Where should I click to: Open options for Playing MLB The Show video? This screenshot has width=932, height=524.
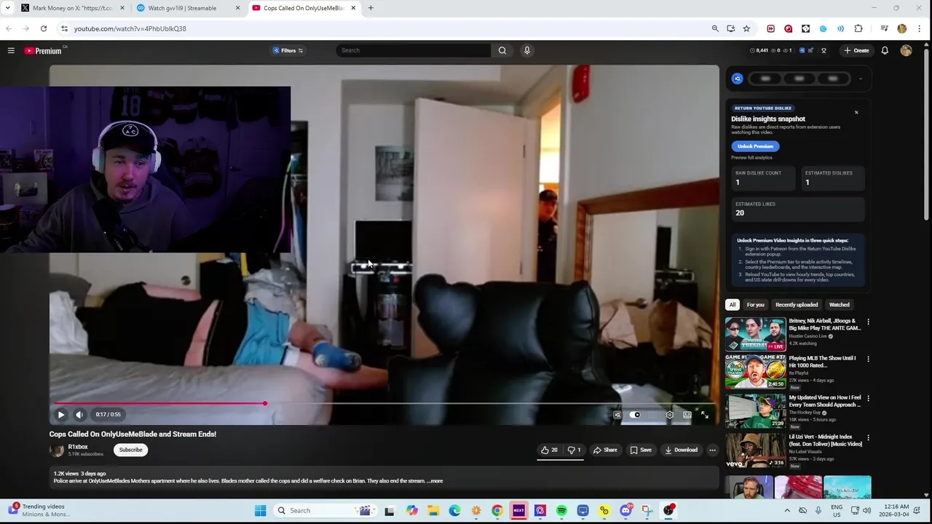click(x=868, y=360)
